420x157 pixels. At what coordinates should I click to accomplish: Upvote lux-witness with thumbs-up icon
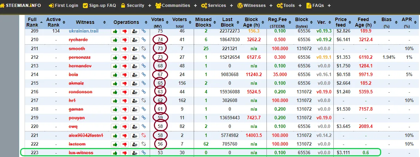pos(114,153)
